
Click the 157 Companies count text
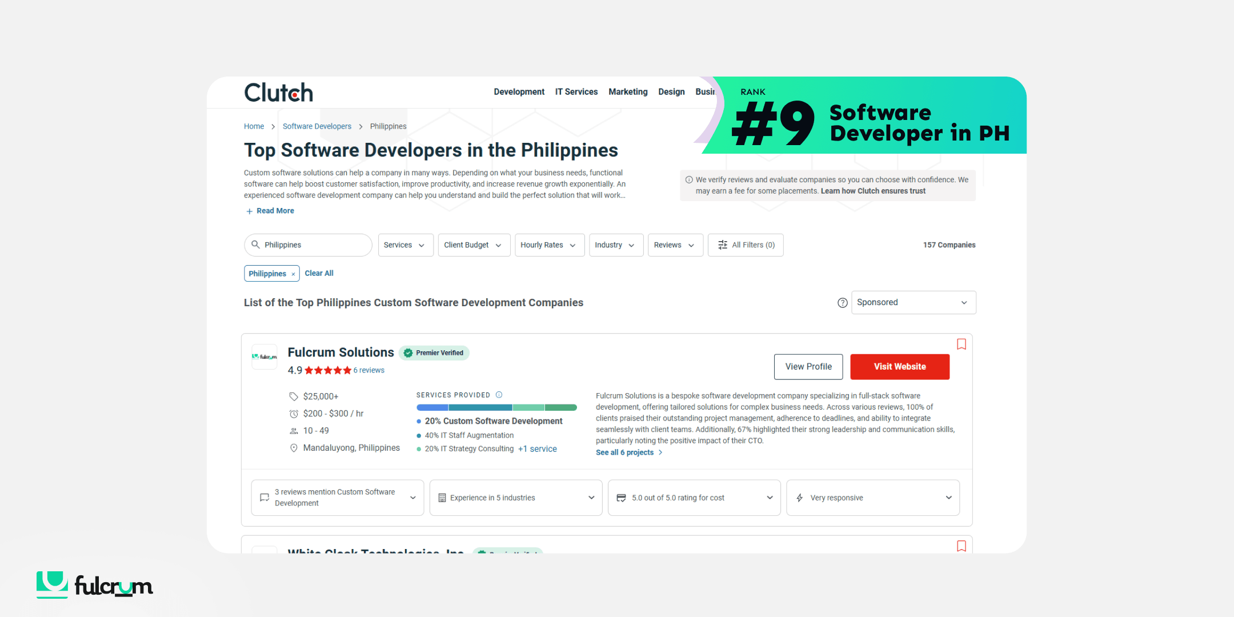949,245
